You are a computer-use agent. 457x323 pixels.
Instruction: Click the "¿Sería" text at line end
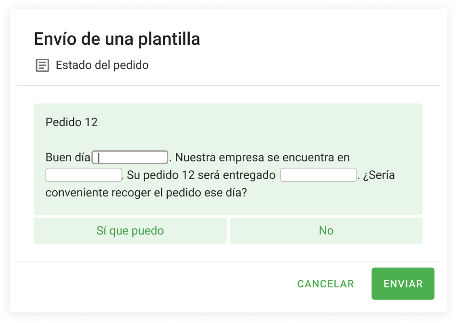379,176
